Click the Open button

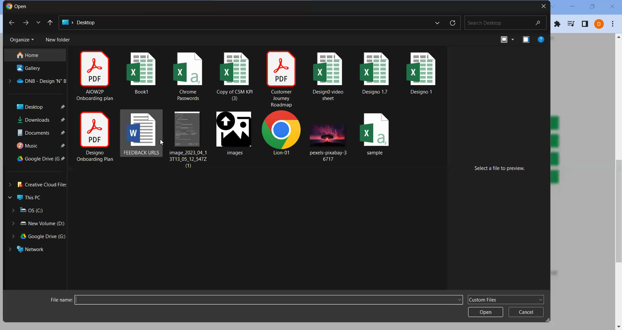click(x=485, y=312)
